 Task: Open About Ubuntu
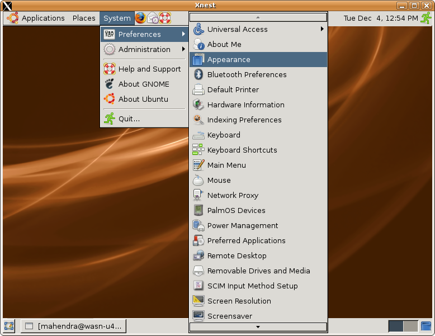pyautogui.click(x=144, y=99)
